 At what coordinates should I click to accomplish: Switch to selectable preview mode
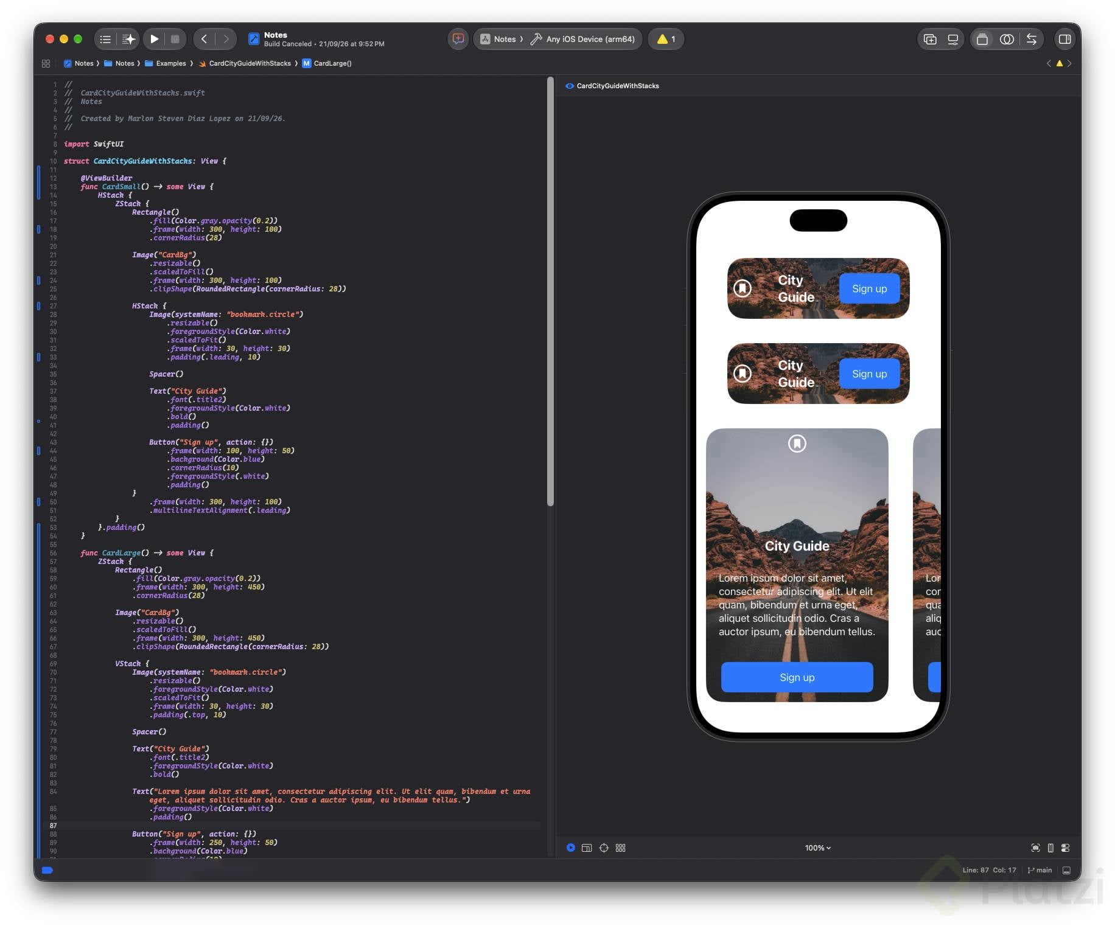pos(587,848)
